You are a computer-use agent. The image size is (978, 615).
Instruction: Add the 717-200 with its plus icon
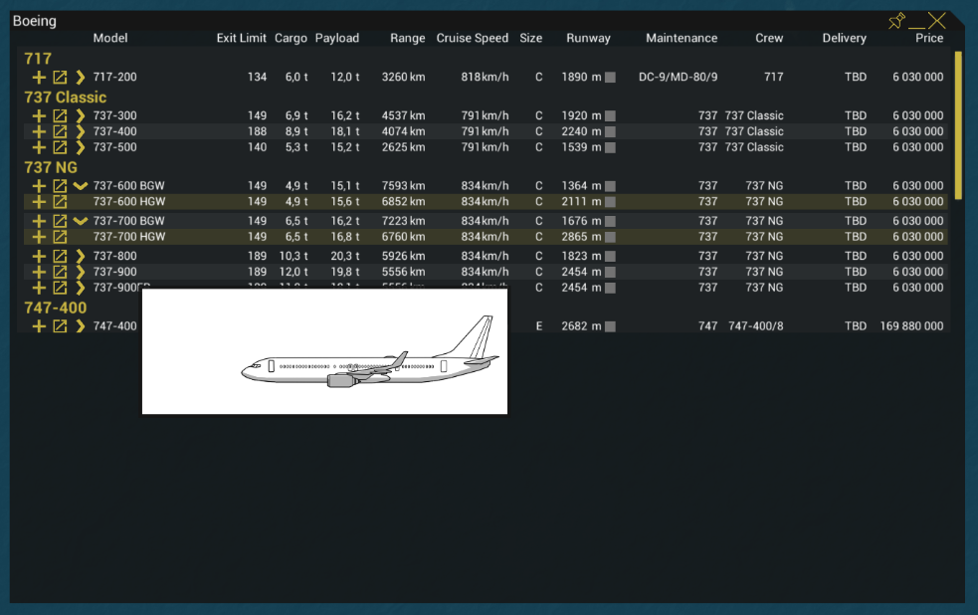click(39, 78)
